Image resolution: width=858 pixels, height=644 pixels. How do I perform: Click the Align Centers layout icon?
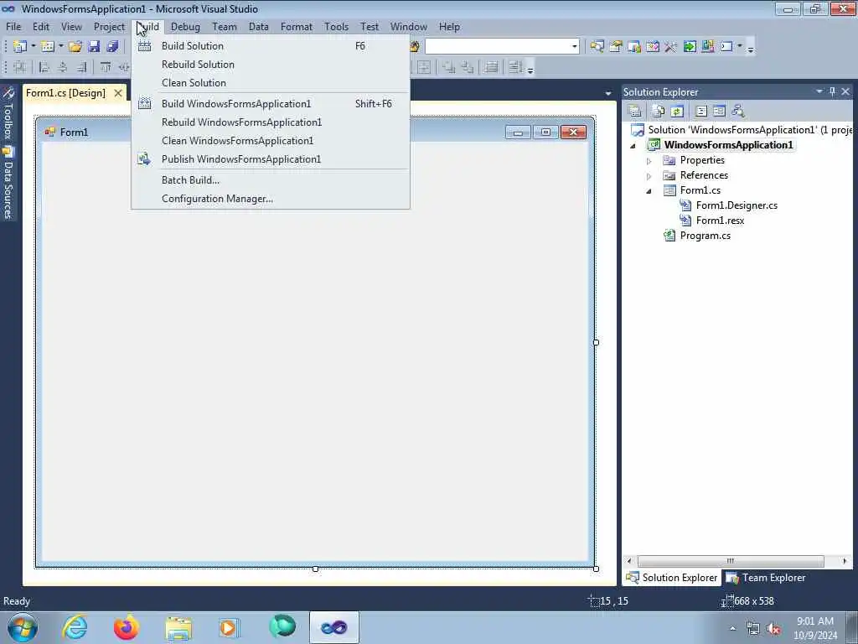tap(63, 67)
